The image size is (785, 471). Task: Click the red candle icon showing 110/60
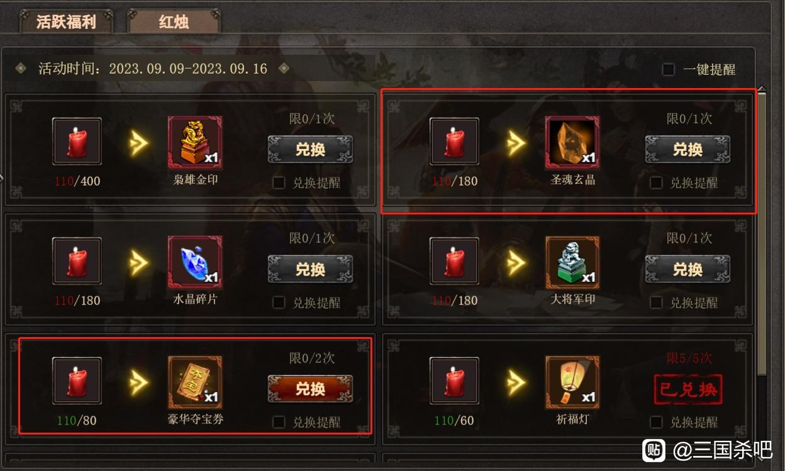(x=454, y=382)
